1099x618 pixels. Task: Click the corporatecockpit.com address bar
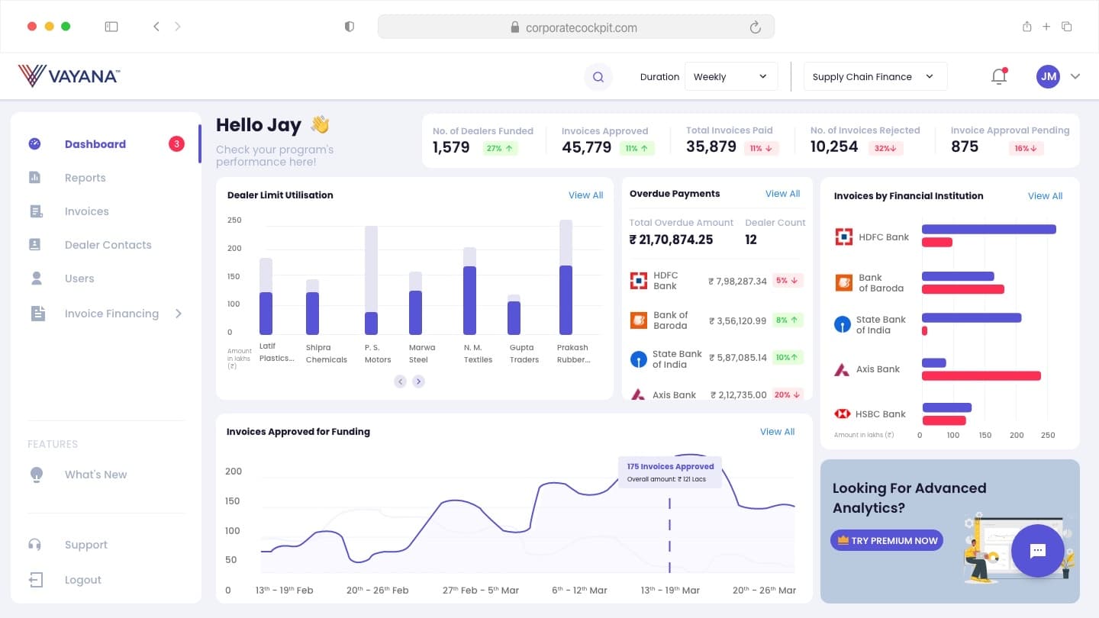[576, 27]
